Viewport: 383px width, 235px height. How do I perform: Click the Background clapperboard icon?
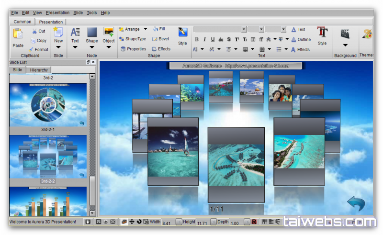pos(345,34)
